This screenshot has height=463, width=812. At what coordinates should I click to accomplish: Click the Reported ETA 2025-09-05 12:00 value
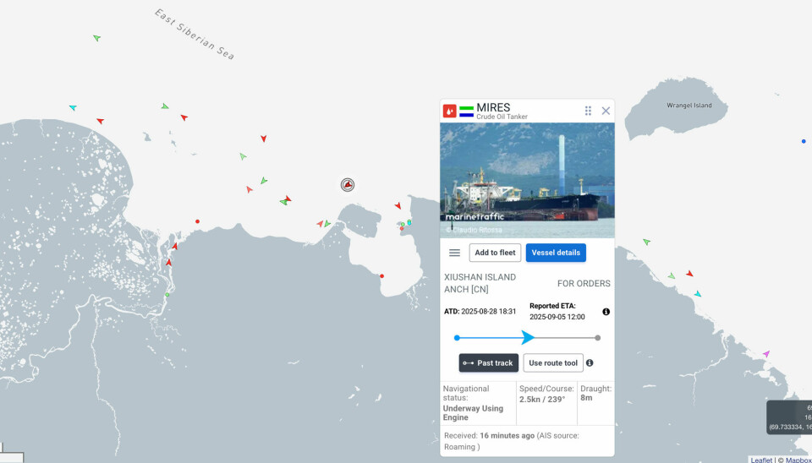click(x=557, y=317)
